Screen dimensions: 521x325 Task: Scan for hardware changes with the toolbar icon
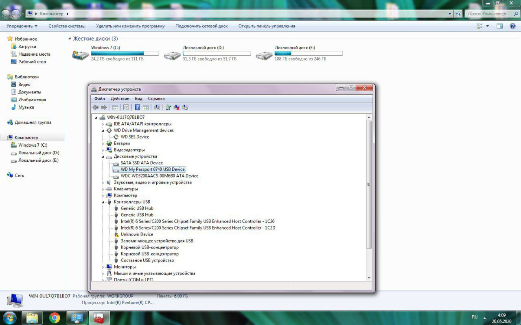(157, 107)
